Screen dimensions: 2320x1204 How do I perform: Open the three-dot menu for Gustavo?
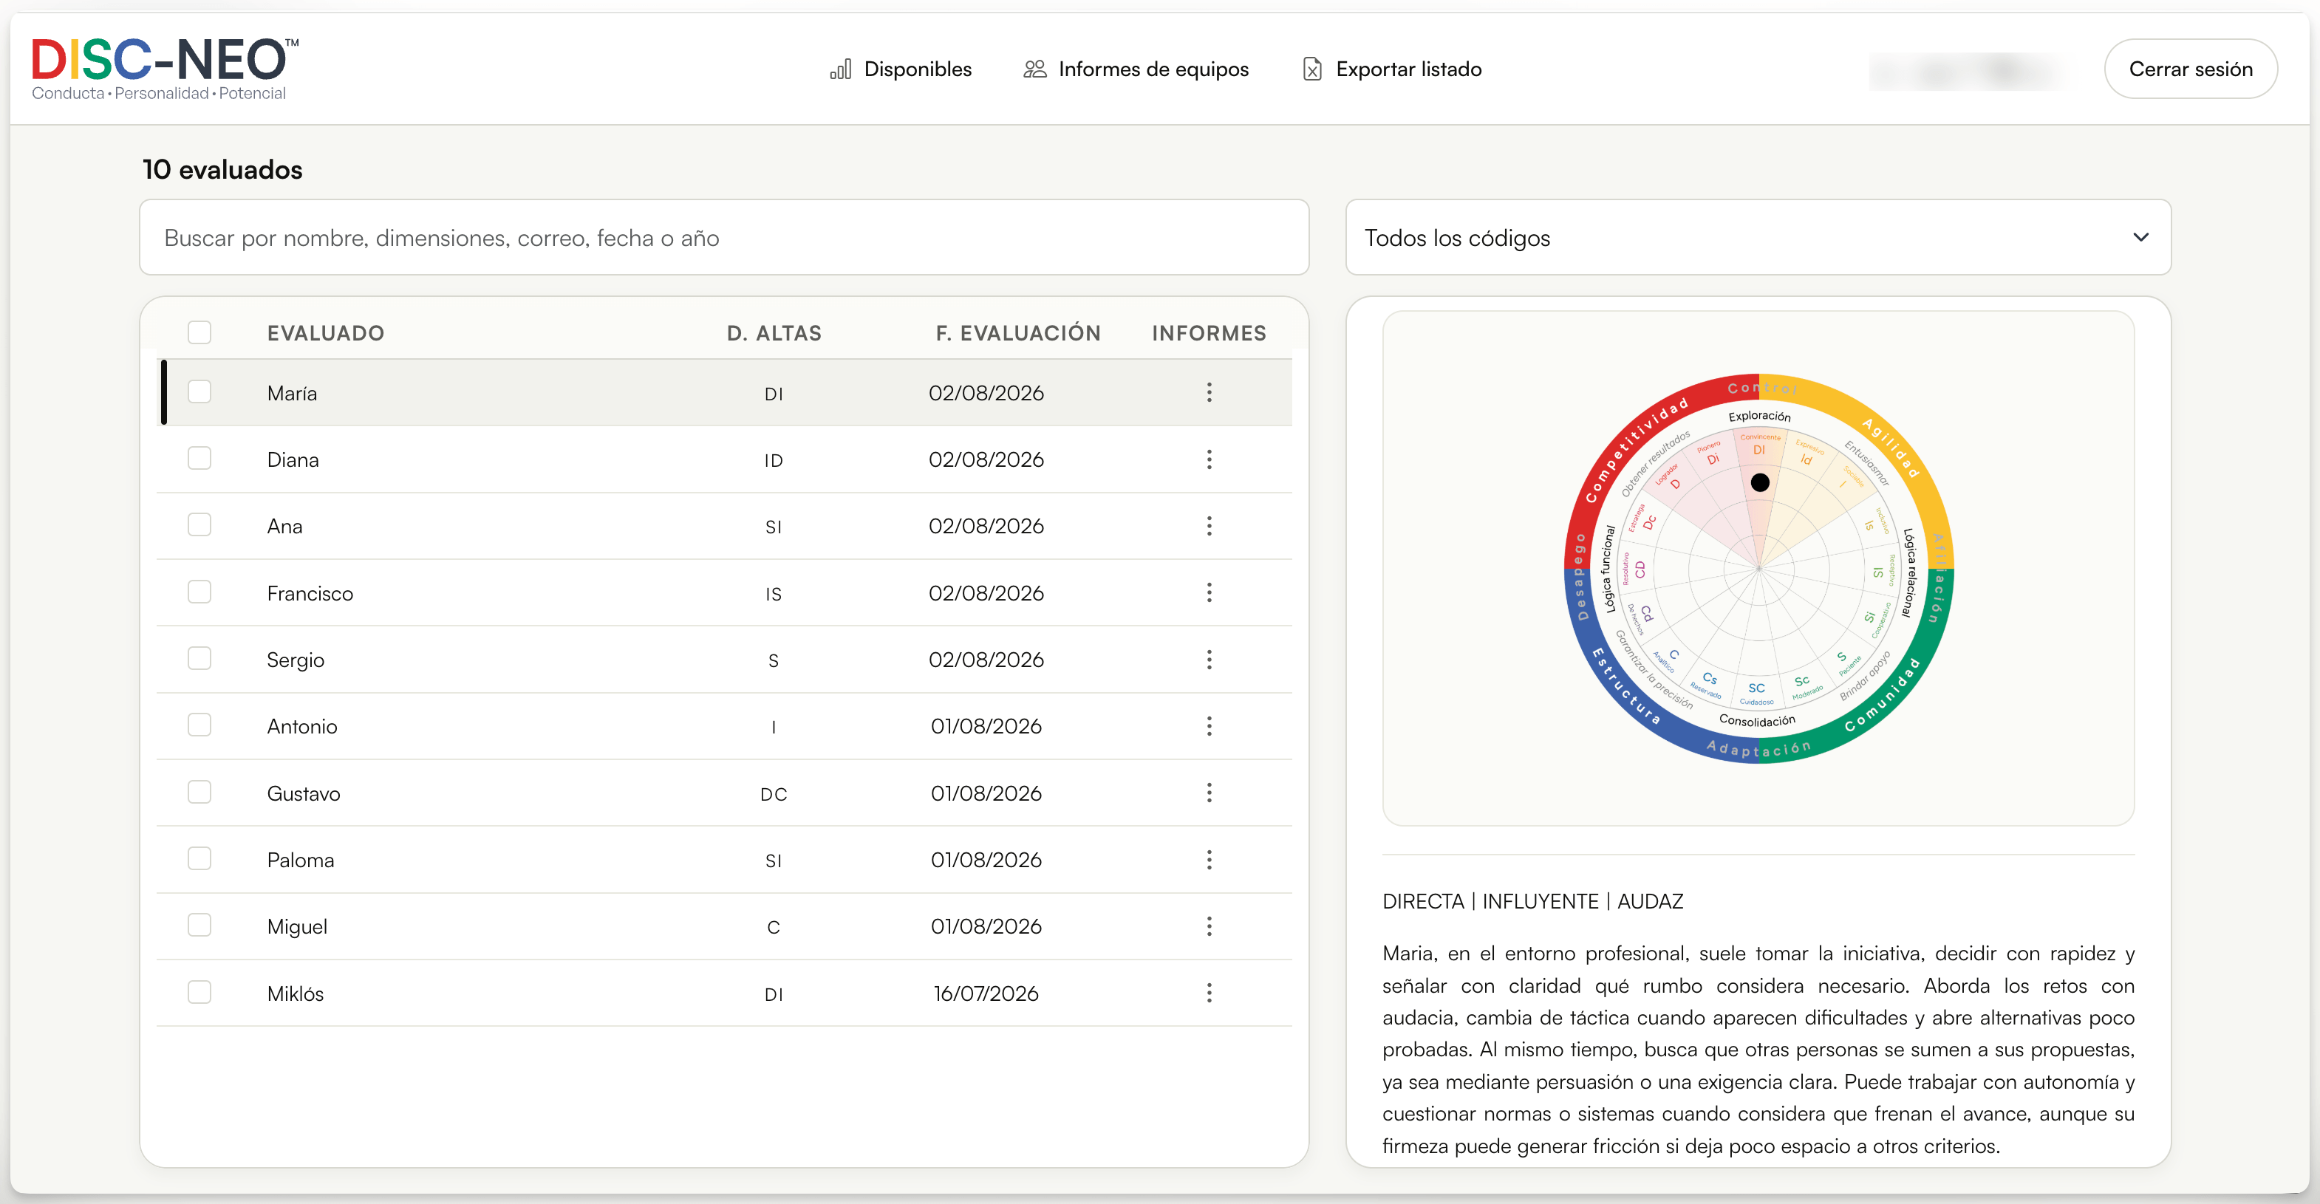tap(1209, 793)
